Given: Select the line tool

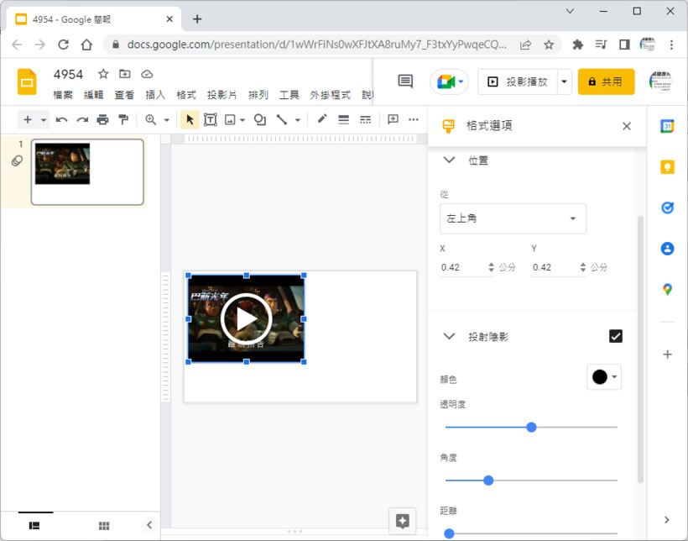Looking at the screenshot, I should click(282, 119).
